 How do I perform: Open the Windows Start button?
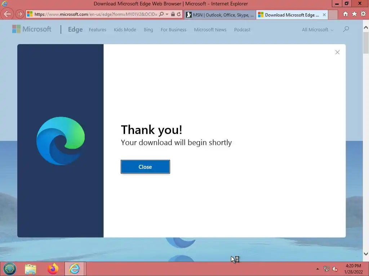[x=10, y=269]
